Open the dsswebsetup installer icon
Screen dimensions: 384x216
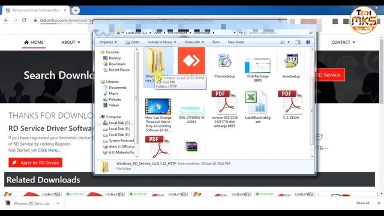(x=291, y=61)
